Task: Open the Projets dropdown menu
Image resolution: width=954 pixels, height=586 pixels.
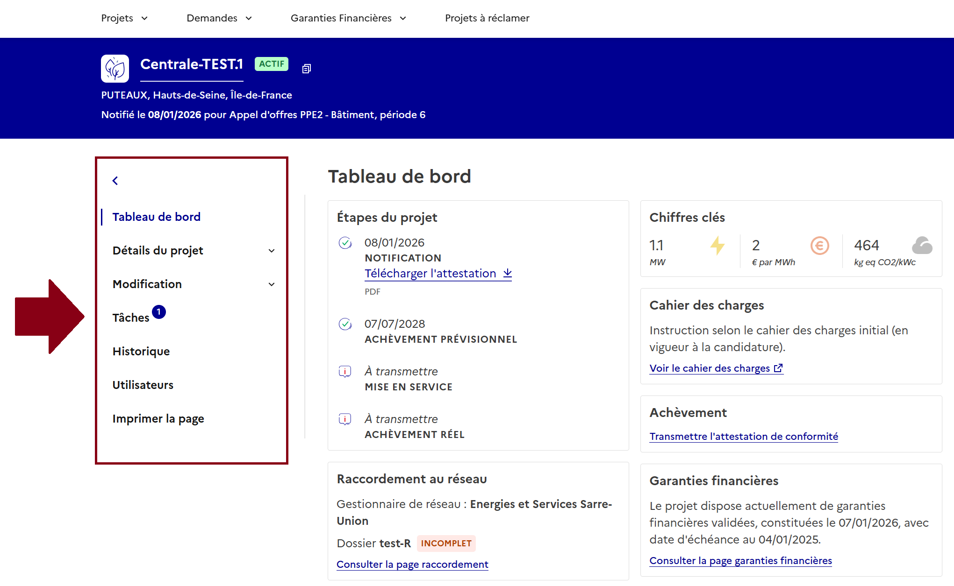Action: (124, 18)
